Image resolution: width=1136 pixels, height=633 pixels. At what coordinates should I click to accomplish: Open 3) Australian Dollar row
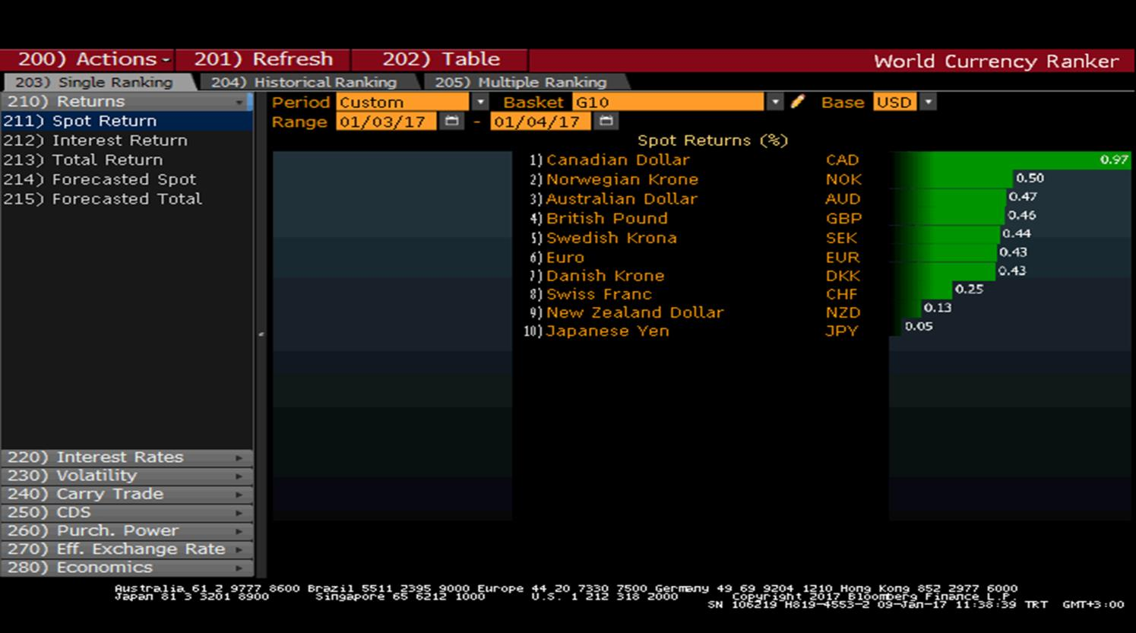tap(614, 199)
